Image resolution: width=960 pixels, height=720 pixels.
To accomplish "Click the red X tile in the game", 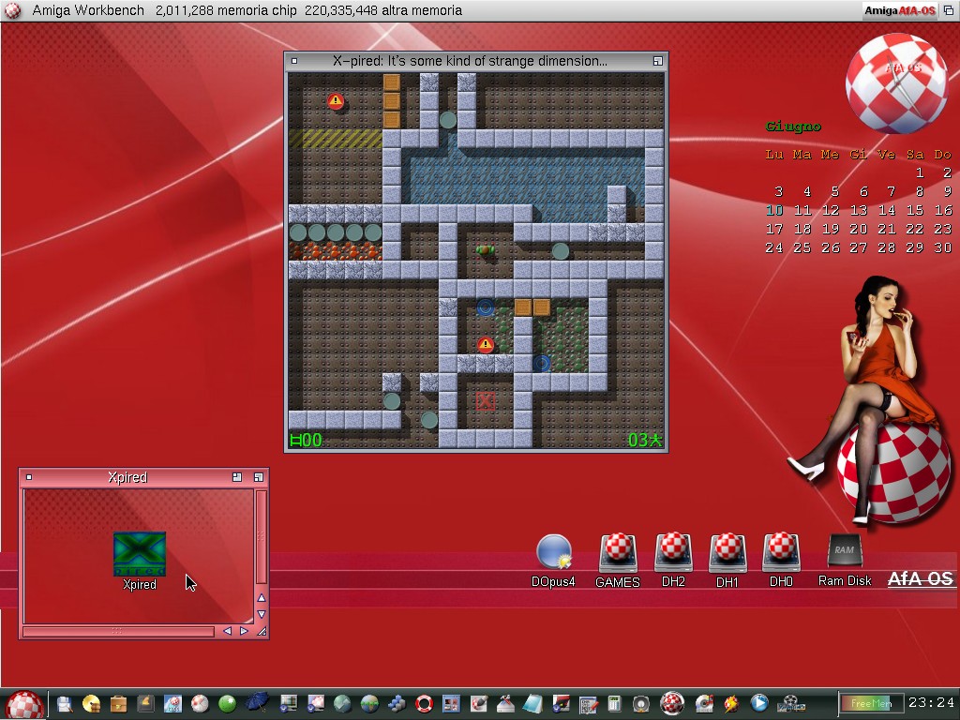I will (485, 401).
